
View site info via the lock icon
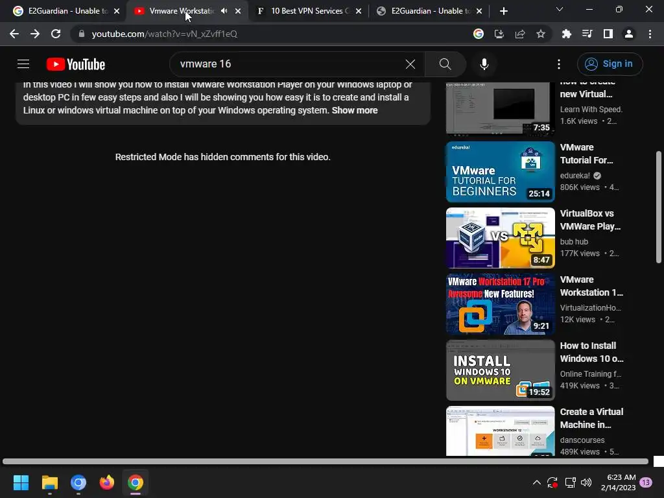(x=81, y=34)
